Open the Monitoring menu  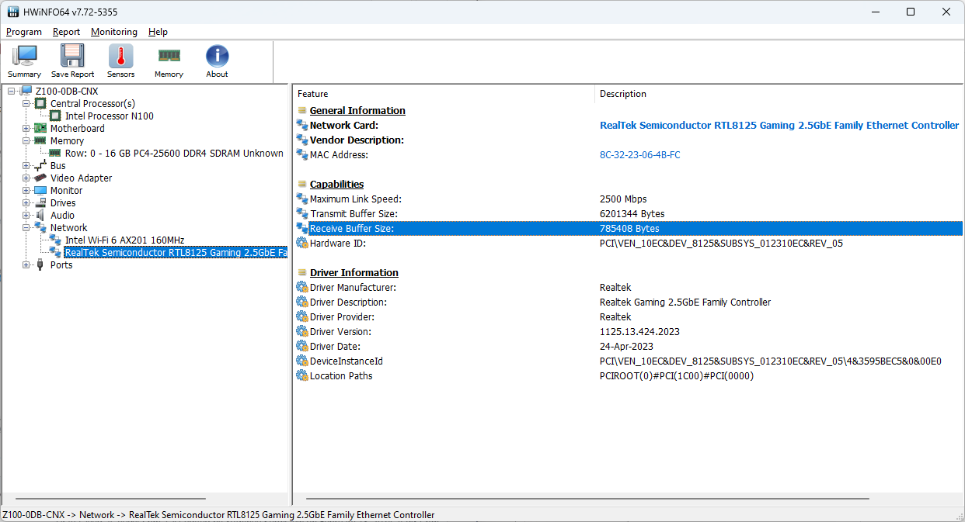coord(114,32)
